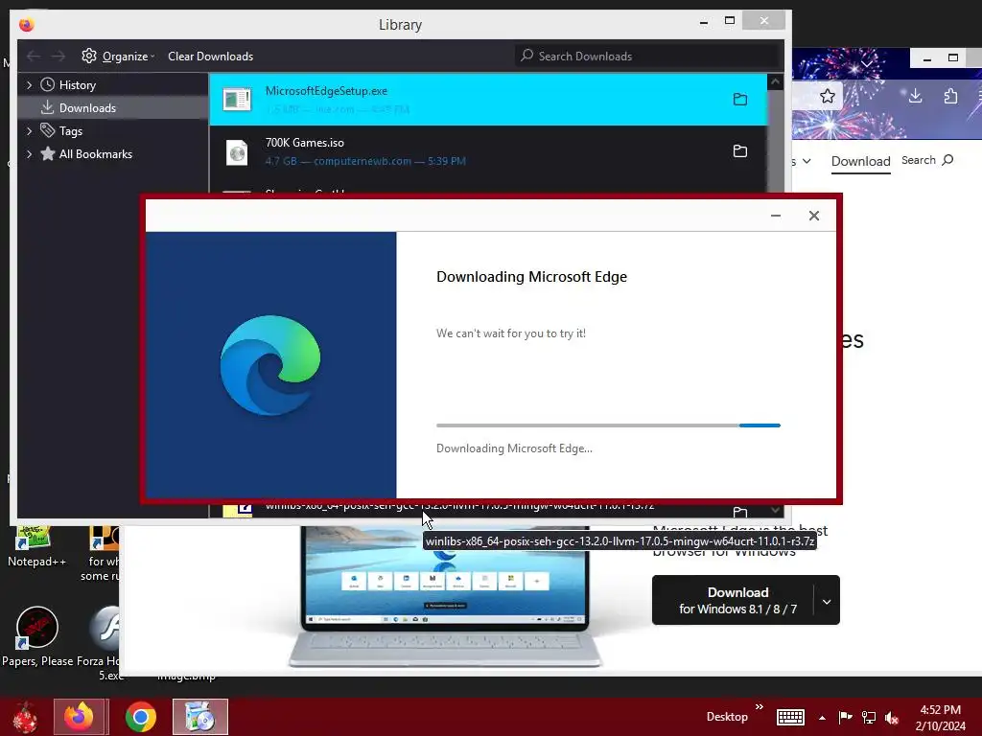Screen dimensions: 982x736
Task: Click the muted volume tray icon
Action: pos(892,718)
